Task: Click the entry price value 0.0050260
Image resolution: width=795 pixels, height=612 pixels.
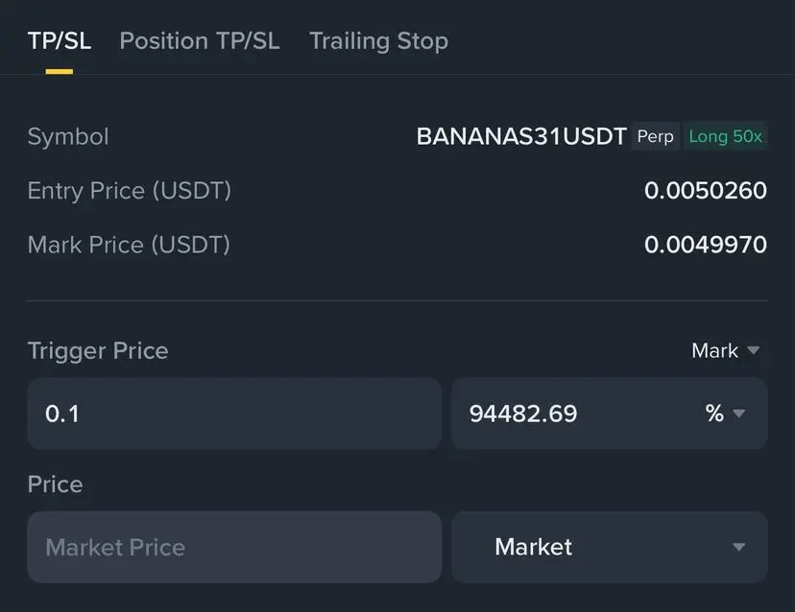Action: click(705, 191)
